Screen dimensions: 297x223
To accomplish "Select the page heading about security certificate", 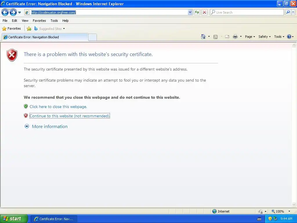I will pyautogui.click(x=88, y=54).
